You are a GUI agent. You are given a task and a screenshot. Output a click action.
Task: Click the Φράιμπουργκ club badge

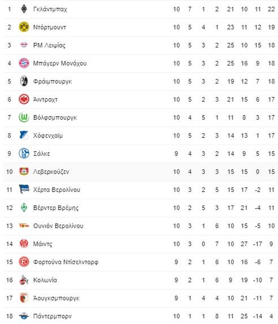click(24, 81)
